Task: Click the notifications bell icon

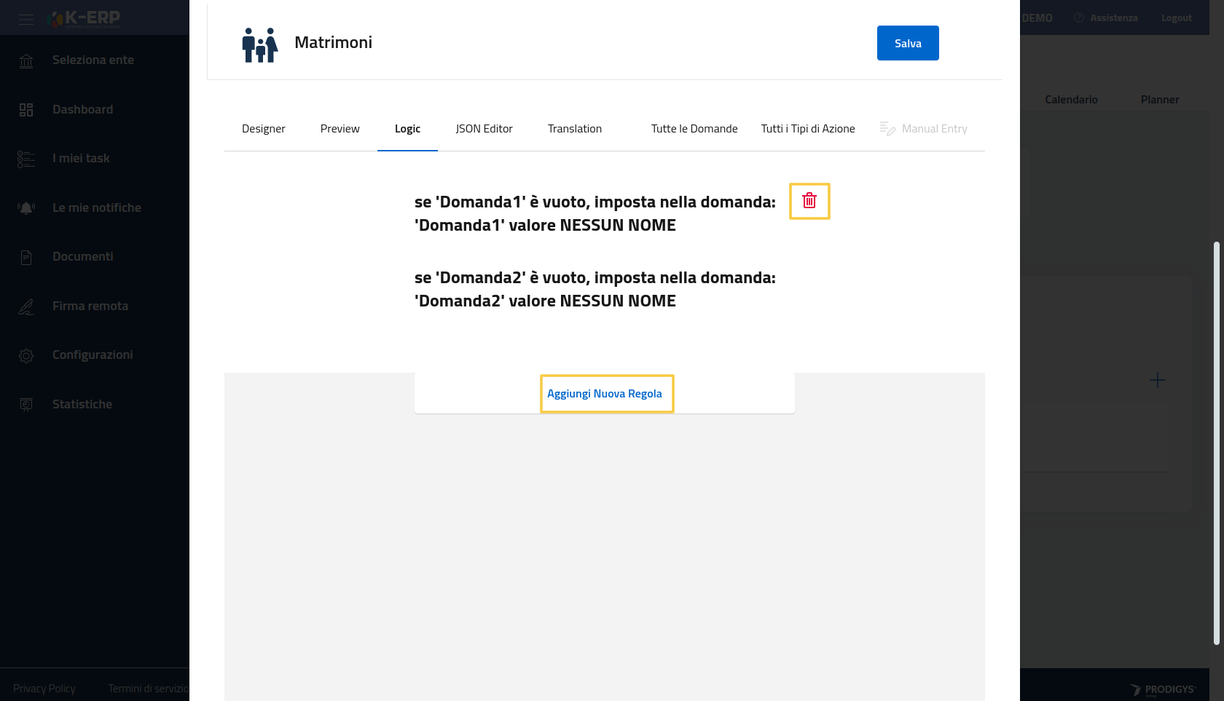Action: click(x=26, y=208)
